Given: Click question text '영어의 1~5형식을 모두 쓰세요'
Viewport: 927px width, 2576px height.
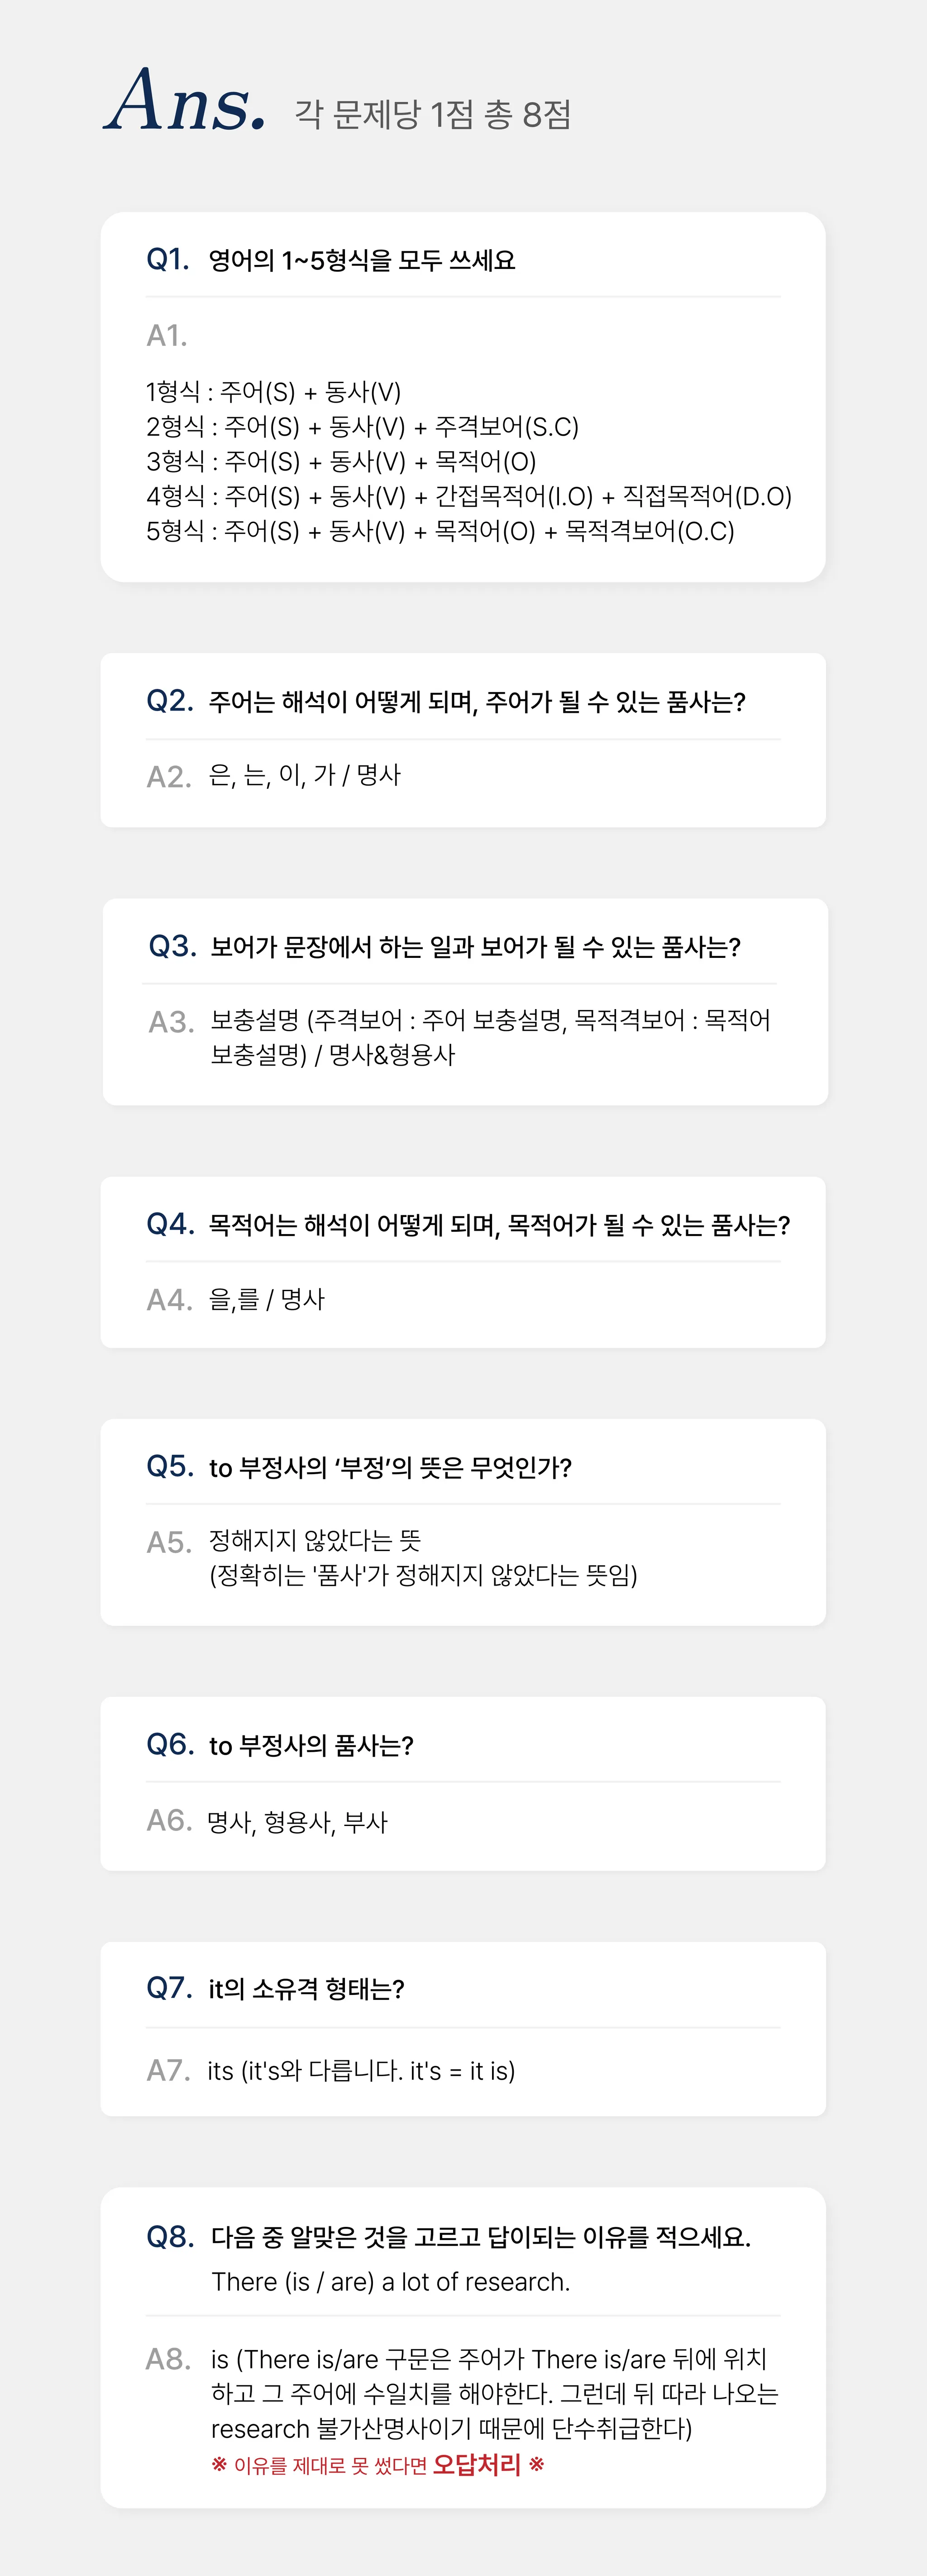Looking at the screenshot, I should point(362,261).
